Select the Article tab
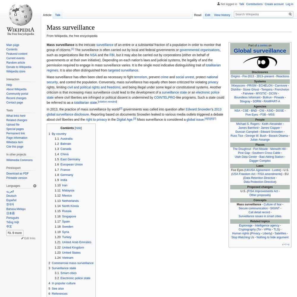The height and width of the screenshot is (297, 297). [x=47, y=15]
